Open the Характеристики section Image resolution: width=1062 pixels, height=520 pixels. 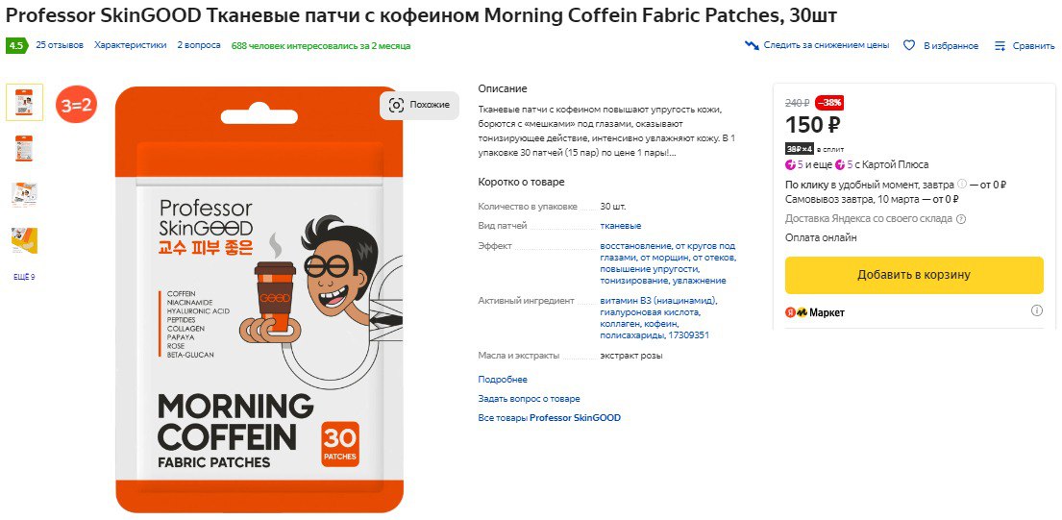(130, 45)
